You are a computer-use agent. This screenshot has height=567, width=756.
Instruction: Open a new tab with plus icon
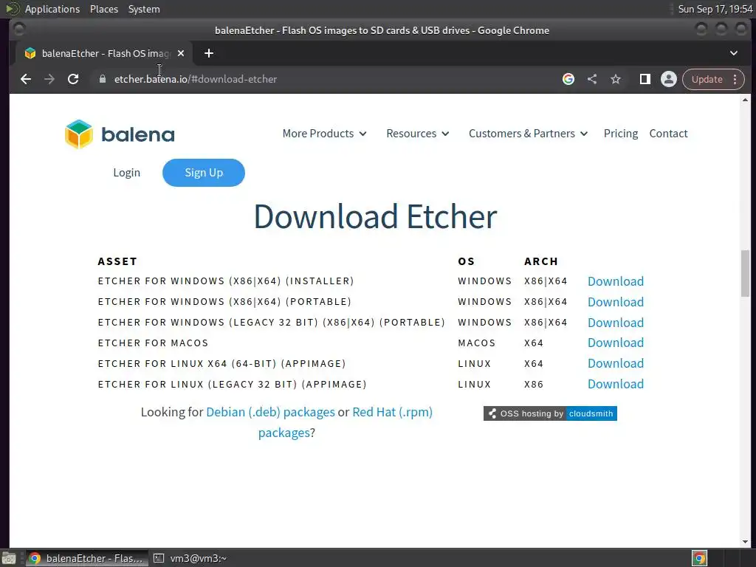click(x=209, y=53)
